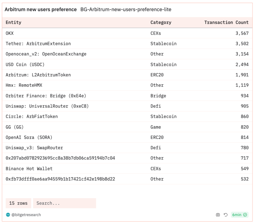254x224 pixels.
Task: Click transaction count 780
Action: click(x=245, y=148)
